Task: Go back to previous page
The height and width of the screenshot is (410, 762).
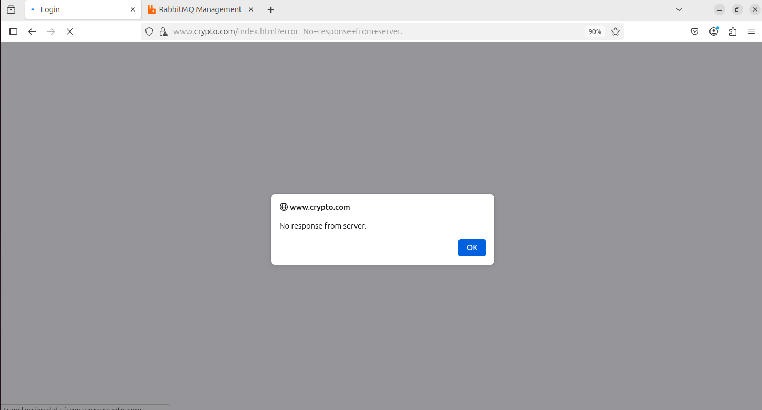Action: tap(32, 31)
